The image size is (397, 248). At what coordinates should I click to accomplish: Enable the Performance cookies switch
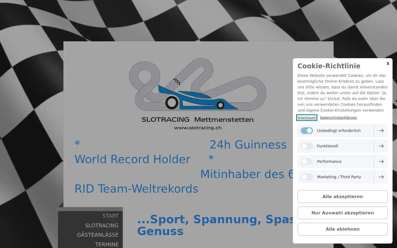(307, 161)
